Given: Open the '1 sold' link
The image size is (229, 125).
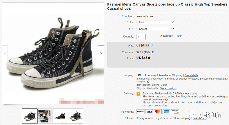Looking at the screenshot, I should coord(179,36).
